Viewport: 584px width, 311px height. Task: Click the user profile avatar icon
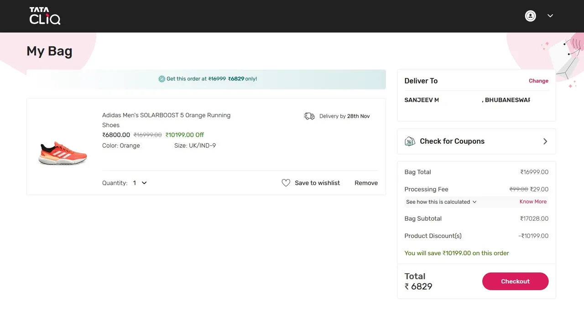click(x=531, y=16)
